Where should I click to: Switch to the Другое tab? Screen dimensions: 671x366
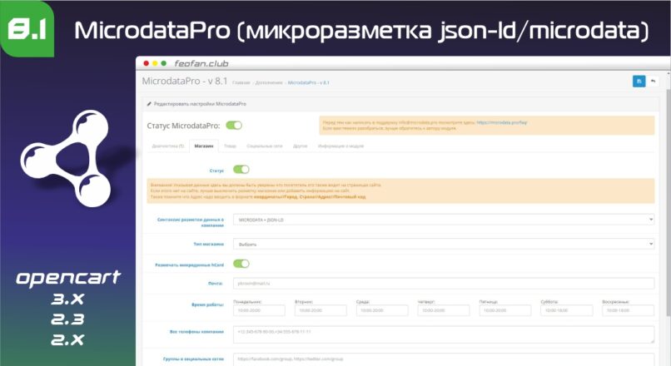click(x=300, y=146)
